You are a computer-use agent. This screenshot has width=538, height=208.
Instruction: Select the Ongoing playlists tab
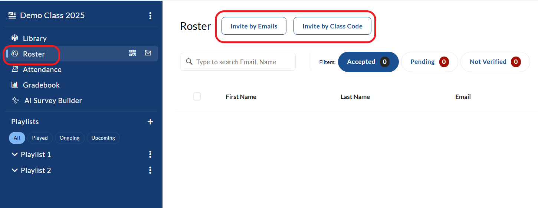tap(70, 138)
